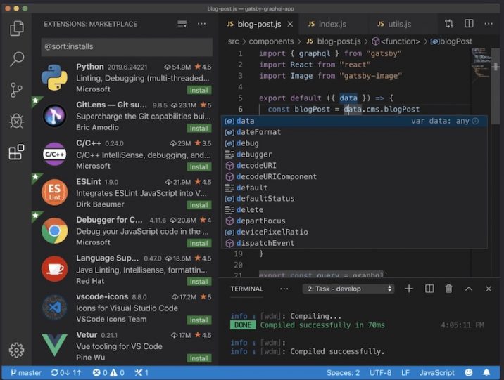Open the Debug view with bug icon
504x380 pixels.
(16, 122)
